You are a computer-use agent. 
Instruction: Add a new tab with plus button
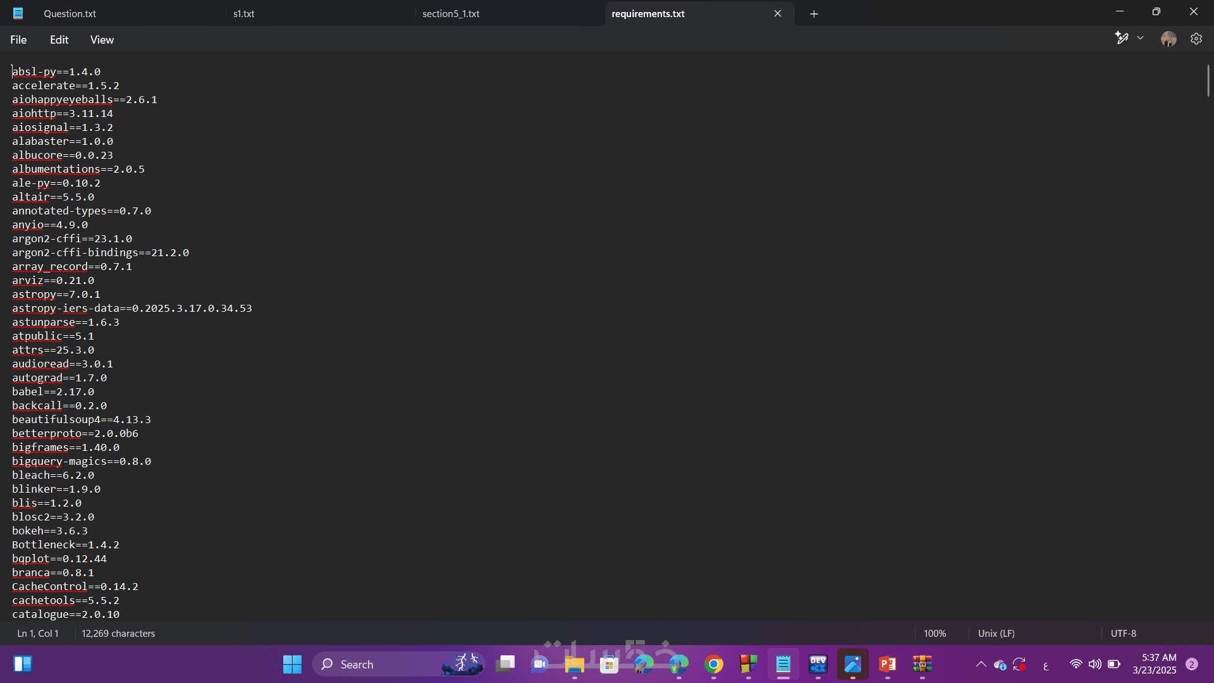point(814,14)
